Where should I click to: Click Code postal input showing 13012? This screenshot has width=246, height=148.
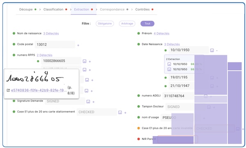[x=55, y=44]
